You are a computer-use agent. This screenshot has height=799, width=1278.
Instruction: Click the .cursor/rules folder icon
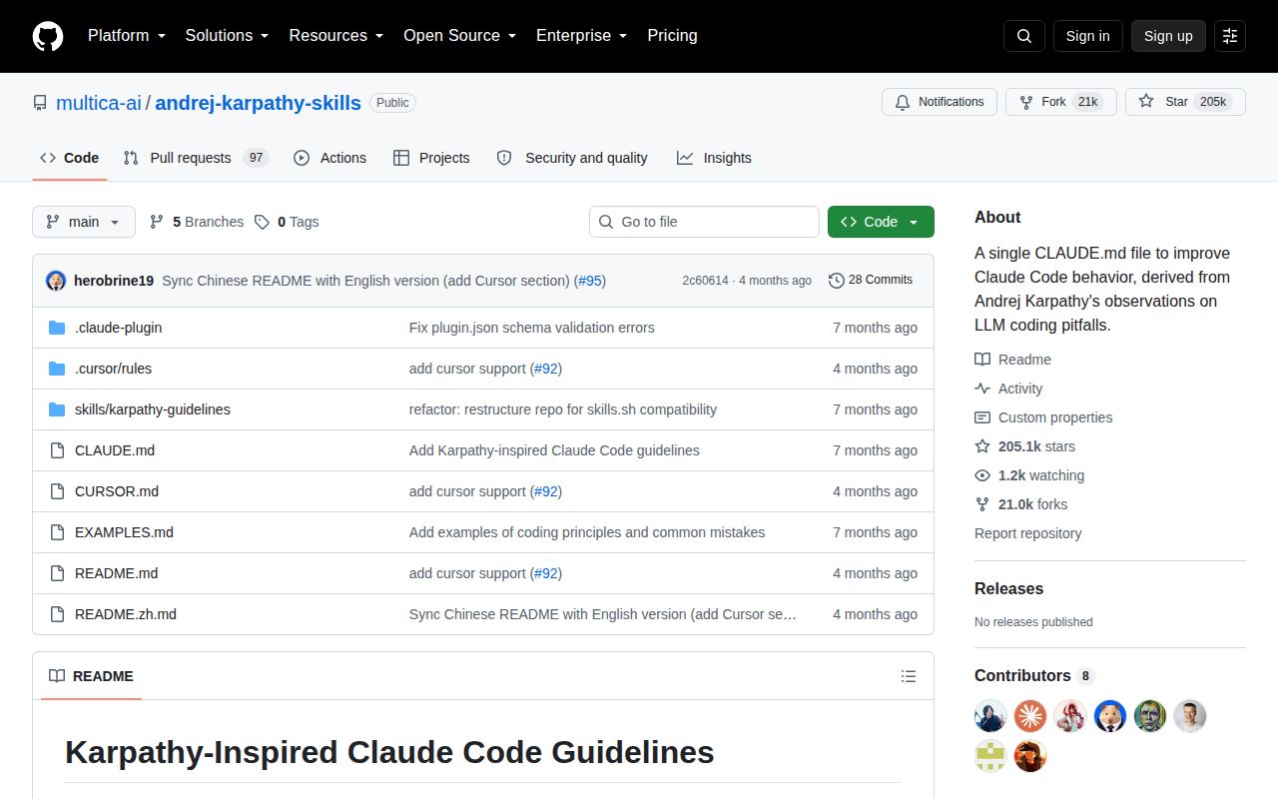[57, 369]
